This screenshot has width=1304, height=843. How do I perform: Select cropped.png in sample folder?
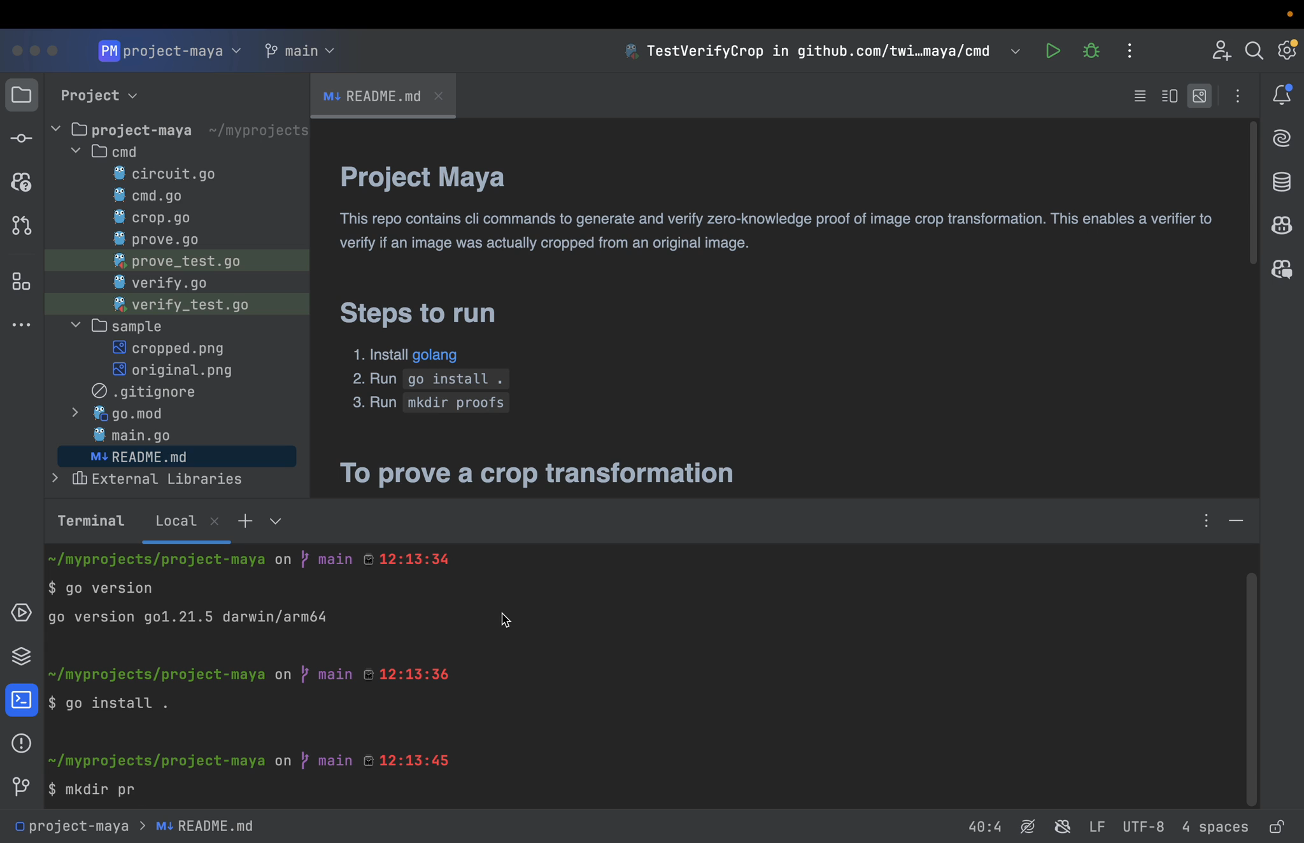(177, 348)
